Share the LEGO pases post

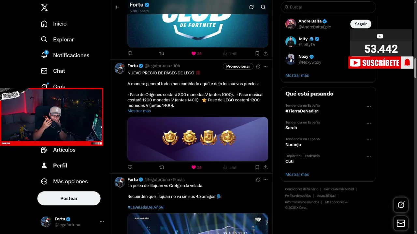point(266,167)
